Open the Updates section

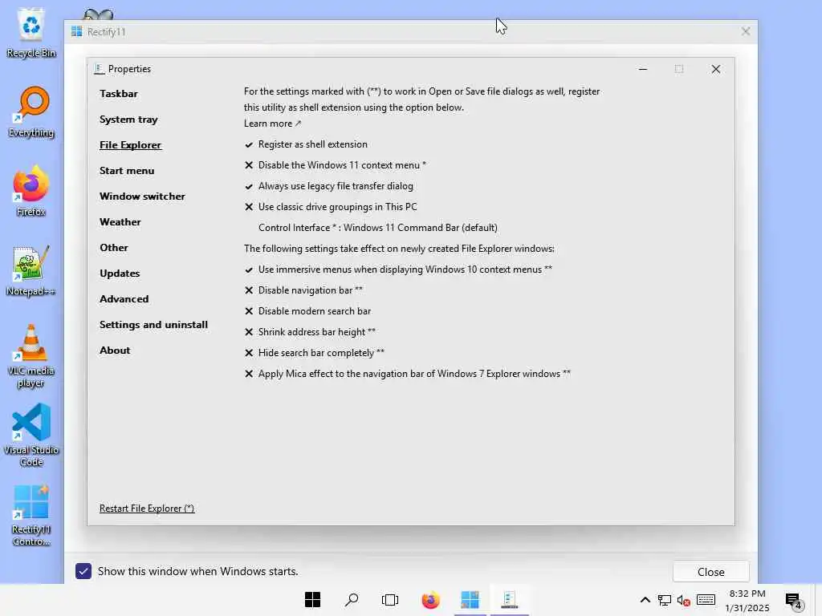point(120,274)
